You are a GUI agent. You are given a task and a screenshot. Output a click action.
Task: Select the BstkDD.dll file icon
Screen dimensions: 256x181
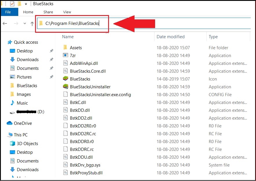point(66,110)
